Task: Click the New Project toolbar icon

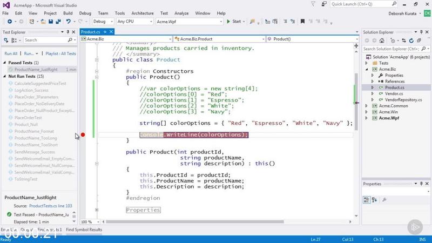Action: (32, 22)
